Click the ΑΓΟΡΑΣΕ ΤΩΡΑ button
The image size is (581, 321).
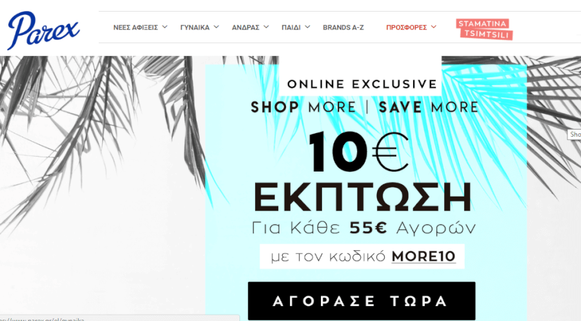(x=362, y=300)
